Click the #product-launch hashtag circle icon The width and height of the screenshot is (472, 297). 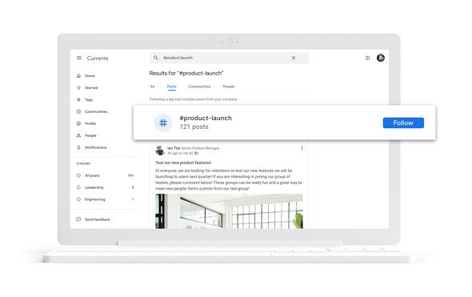(163, 122)
